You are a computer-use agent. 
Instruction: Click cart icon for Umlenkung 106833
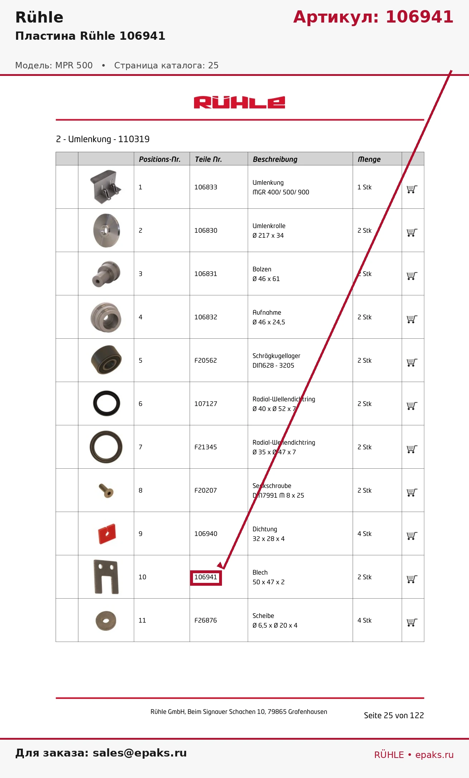point(412,189)
